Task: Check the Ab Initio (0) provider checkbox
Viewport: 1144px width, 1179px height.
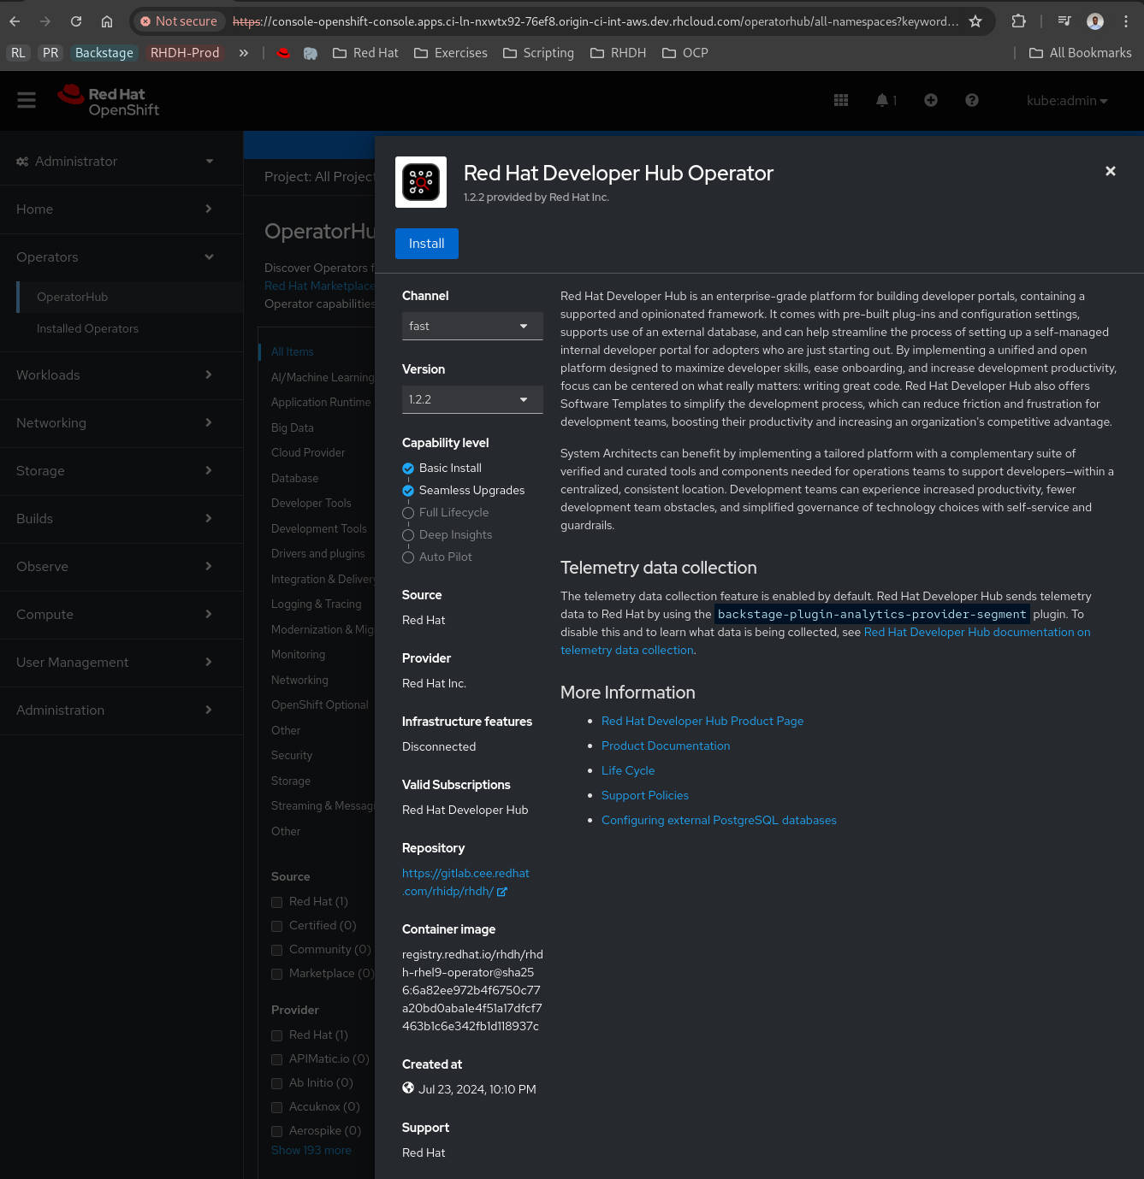Action: 276,1083
